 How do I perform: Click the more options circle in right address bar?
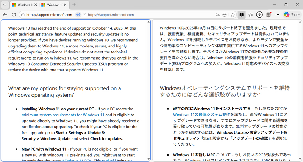(225, 15)
